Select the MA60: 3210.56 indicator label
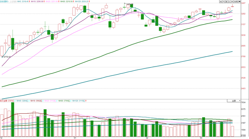The image size is (249, 139). point(67,1)
